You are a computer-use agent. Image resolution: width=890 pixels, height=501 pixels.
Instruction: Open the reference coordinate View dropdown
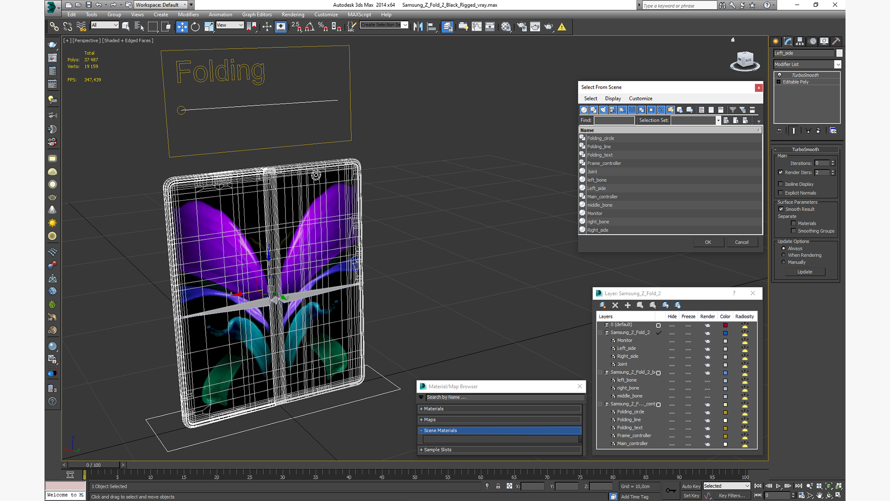click(230, 25)
